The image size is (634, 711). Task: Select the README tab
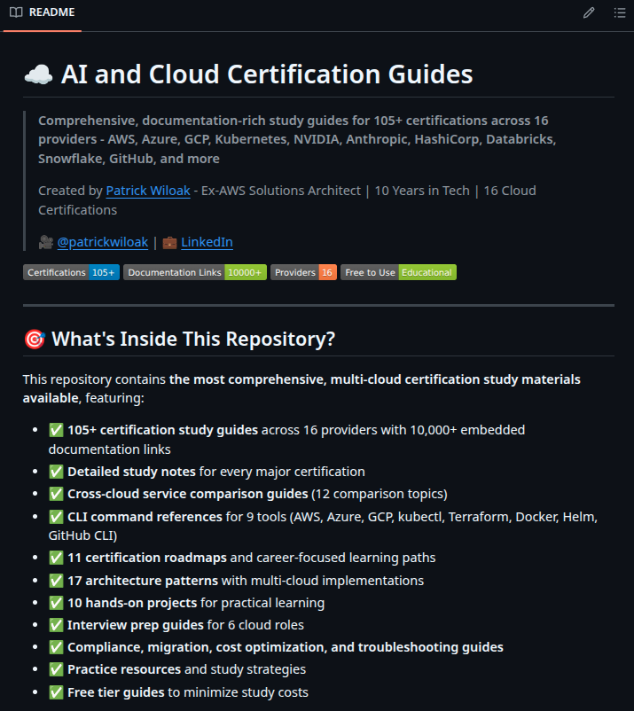click(43, 12)
